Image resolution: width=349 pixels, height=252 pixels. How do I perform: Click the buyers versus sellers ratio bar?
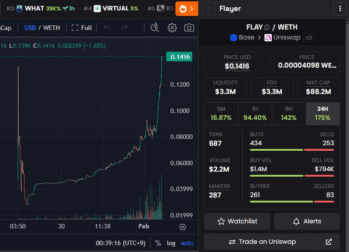[292, 202]
